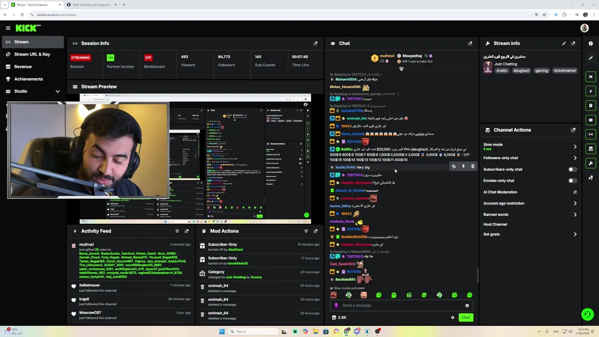Open the Windows Start menu
Screen dimensions: 599x337
[x=222, y=331]
